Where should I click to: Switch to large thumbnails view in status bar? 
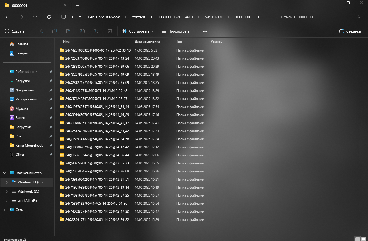(x=364, y=239)
